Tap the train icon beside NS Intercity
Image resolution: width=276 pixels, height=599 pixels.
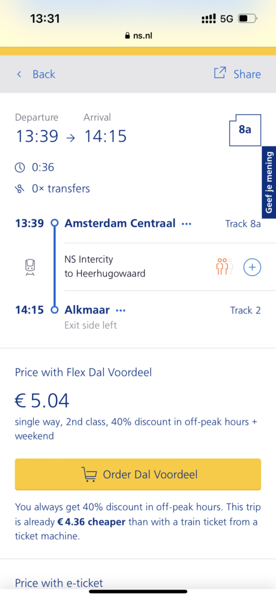[30, 267]
